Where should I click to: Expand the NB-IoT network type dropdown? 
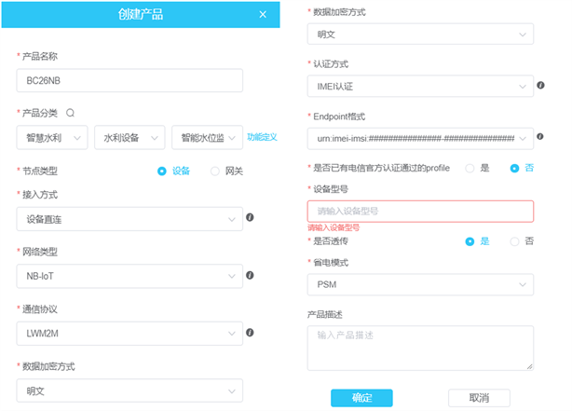129,276
